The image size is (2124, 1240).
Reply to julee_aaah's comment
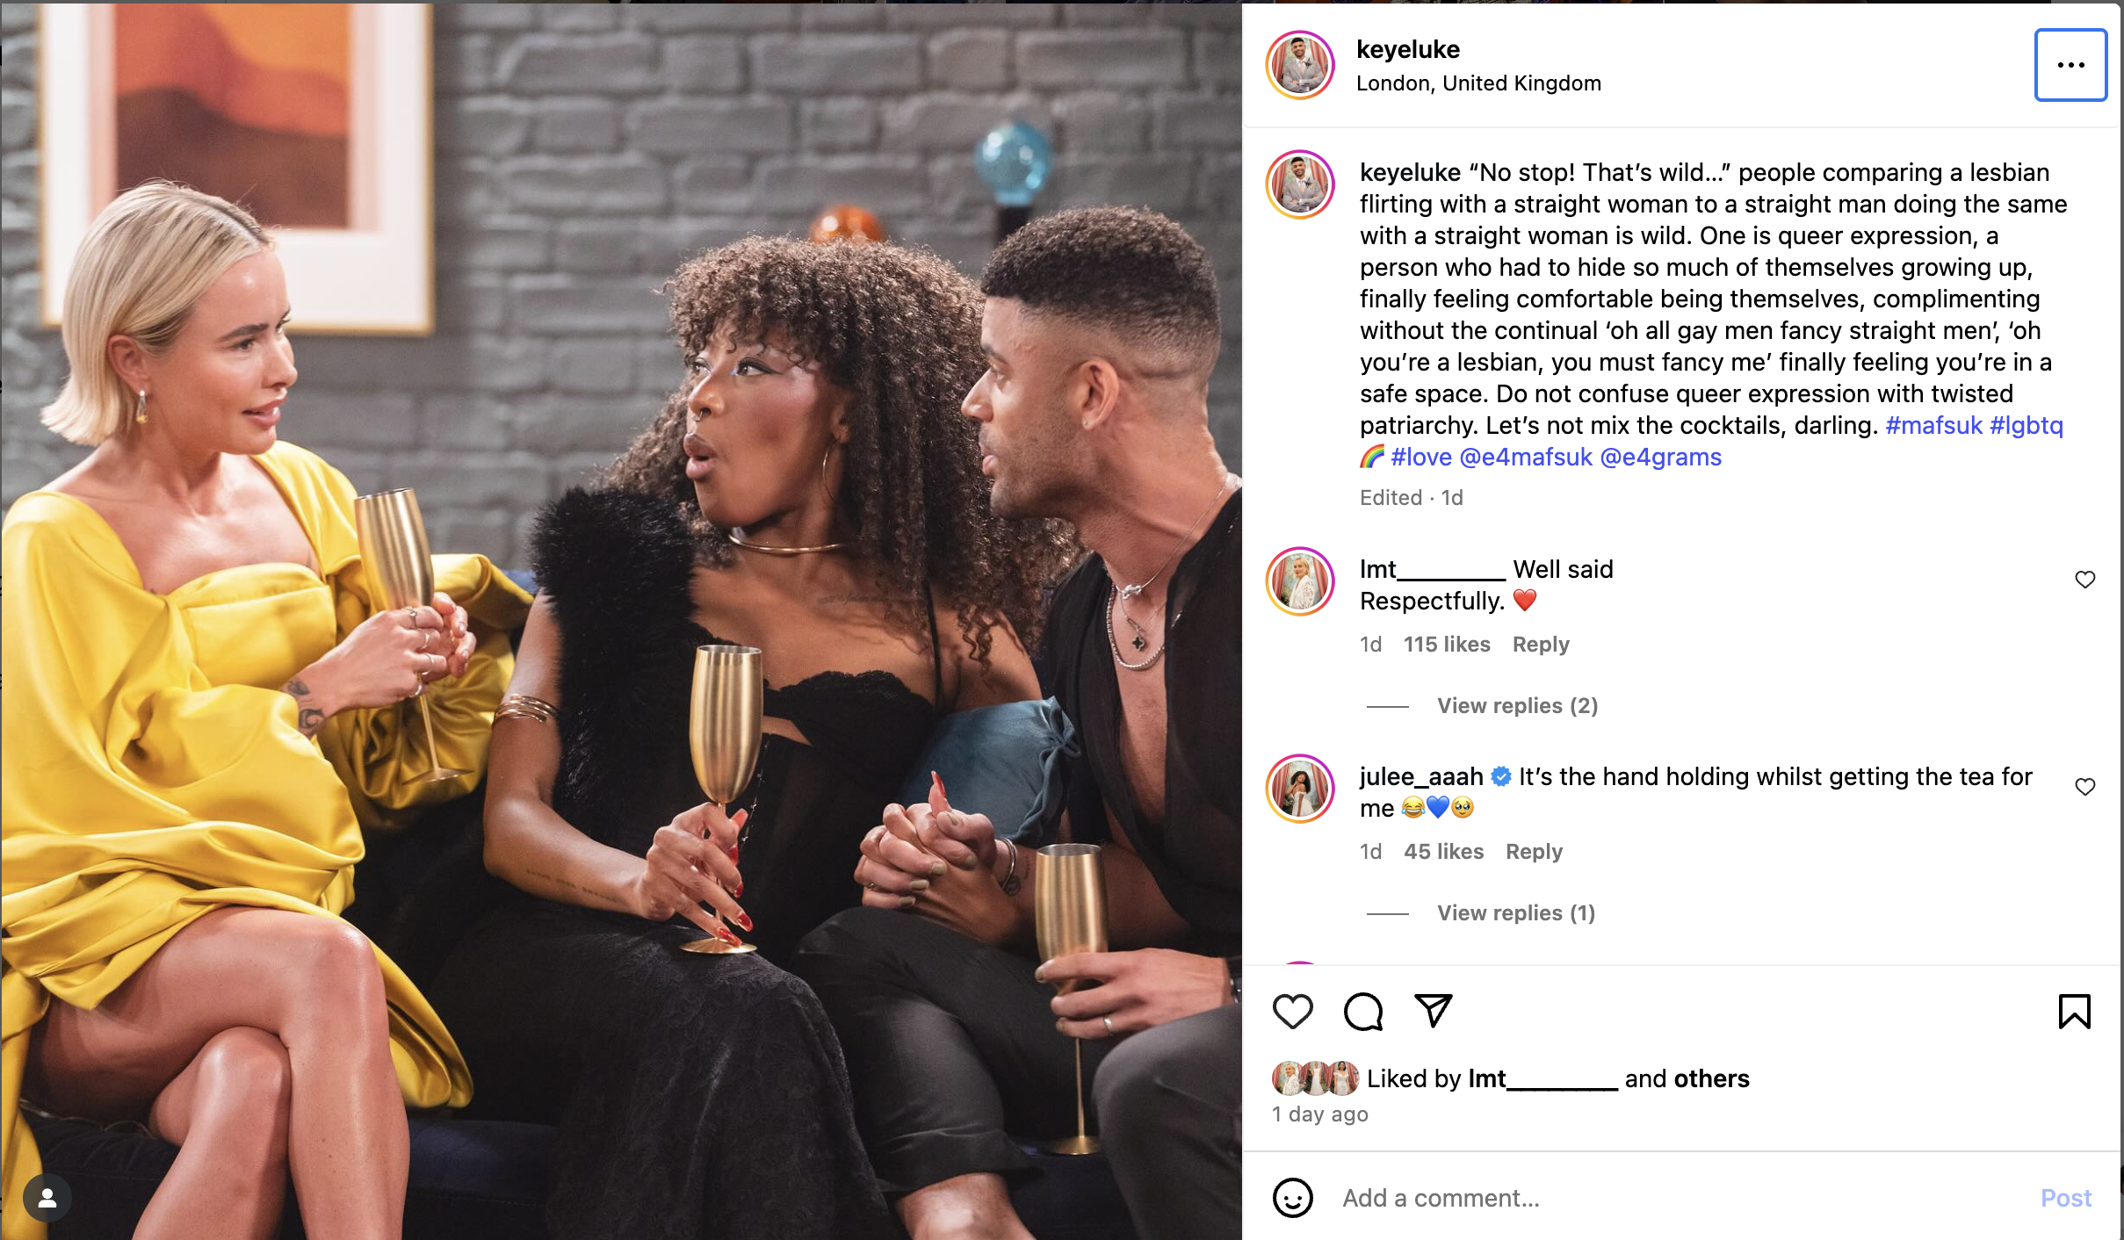(x=1534, y=852)
